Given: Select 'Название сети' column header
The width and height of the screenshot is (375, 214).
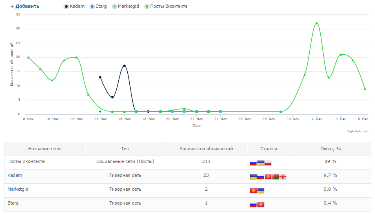Looking at the screenshot, I should [44, 149].
